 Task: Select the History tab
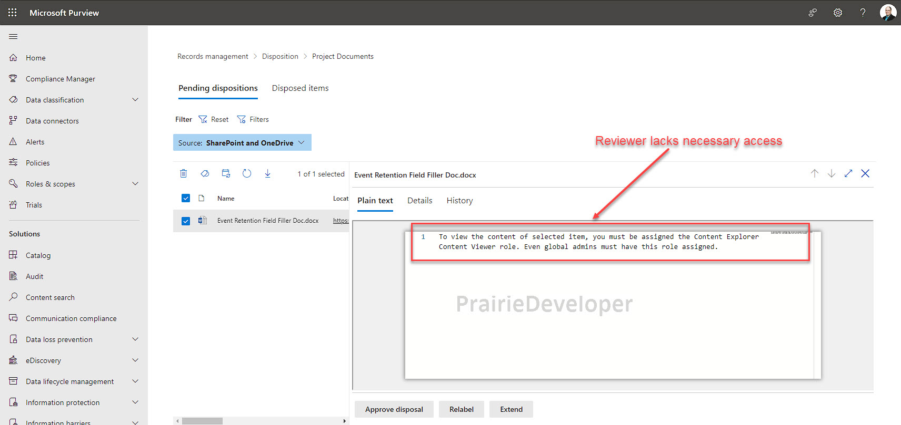(459, 201)
